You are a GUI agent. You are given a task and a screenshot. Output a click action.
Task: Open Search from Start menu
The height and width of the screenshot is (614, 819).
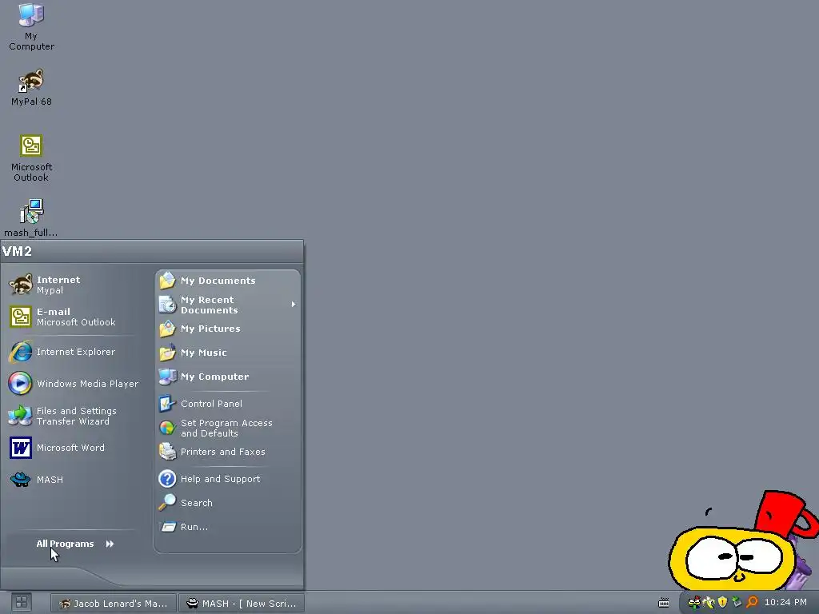tap(228, 503)
